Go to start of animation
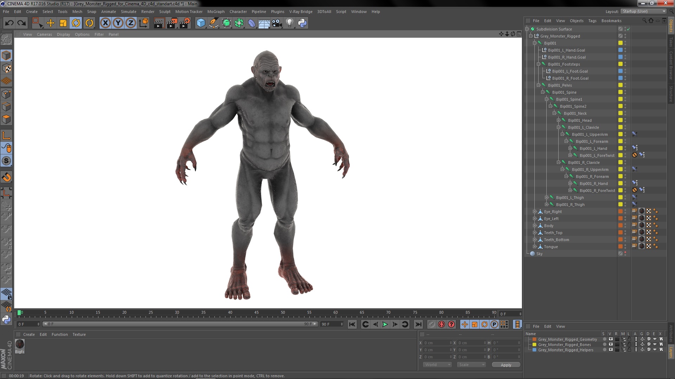Screen dimensions: 675x379 pos(352,325)
